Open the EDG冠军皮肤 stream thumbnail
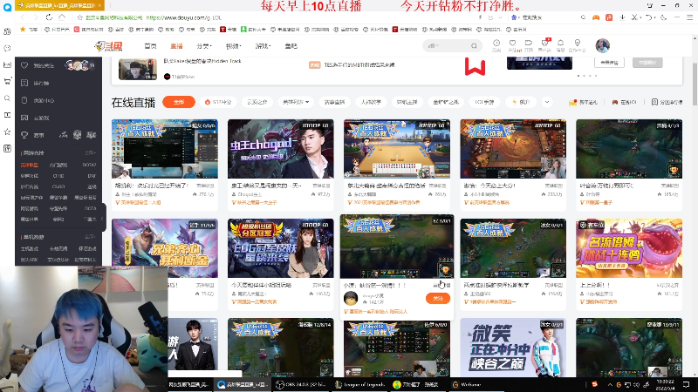698x392 pixels. (280, 248)
